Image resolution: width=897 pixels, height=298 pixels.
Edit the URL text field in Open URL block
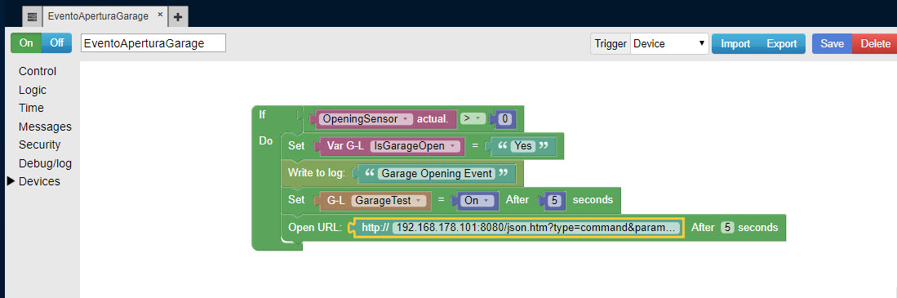(x=536, y=227)
